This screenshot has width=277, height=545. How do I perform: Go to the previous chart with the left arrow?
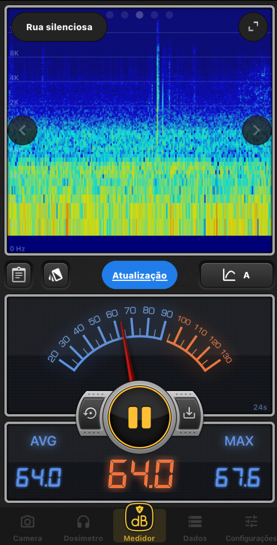tap(22, 131)
